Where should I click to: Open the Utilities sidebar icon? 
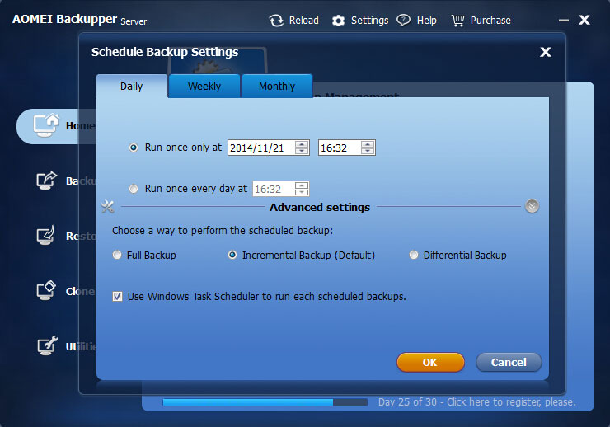tap(45, 346)
